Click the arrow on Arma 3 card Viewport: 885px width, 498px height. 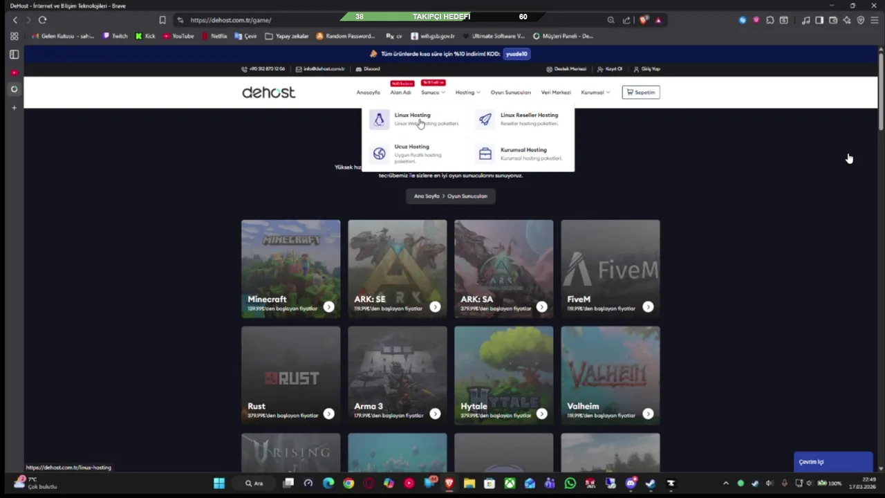coord(435,414)
